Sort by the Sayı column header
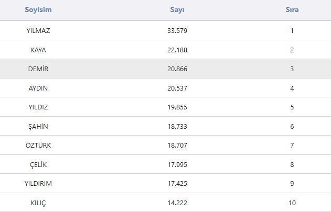Screen dimensions: 331x212 [177, 10]
